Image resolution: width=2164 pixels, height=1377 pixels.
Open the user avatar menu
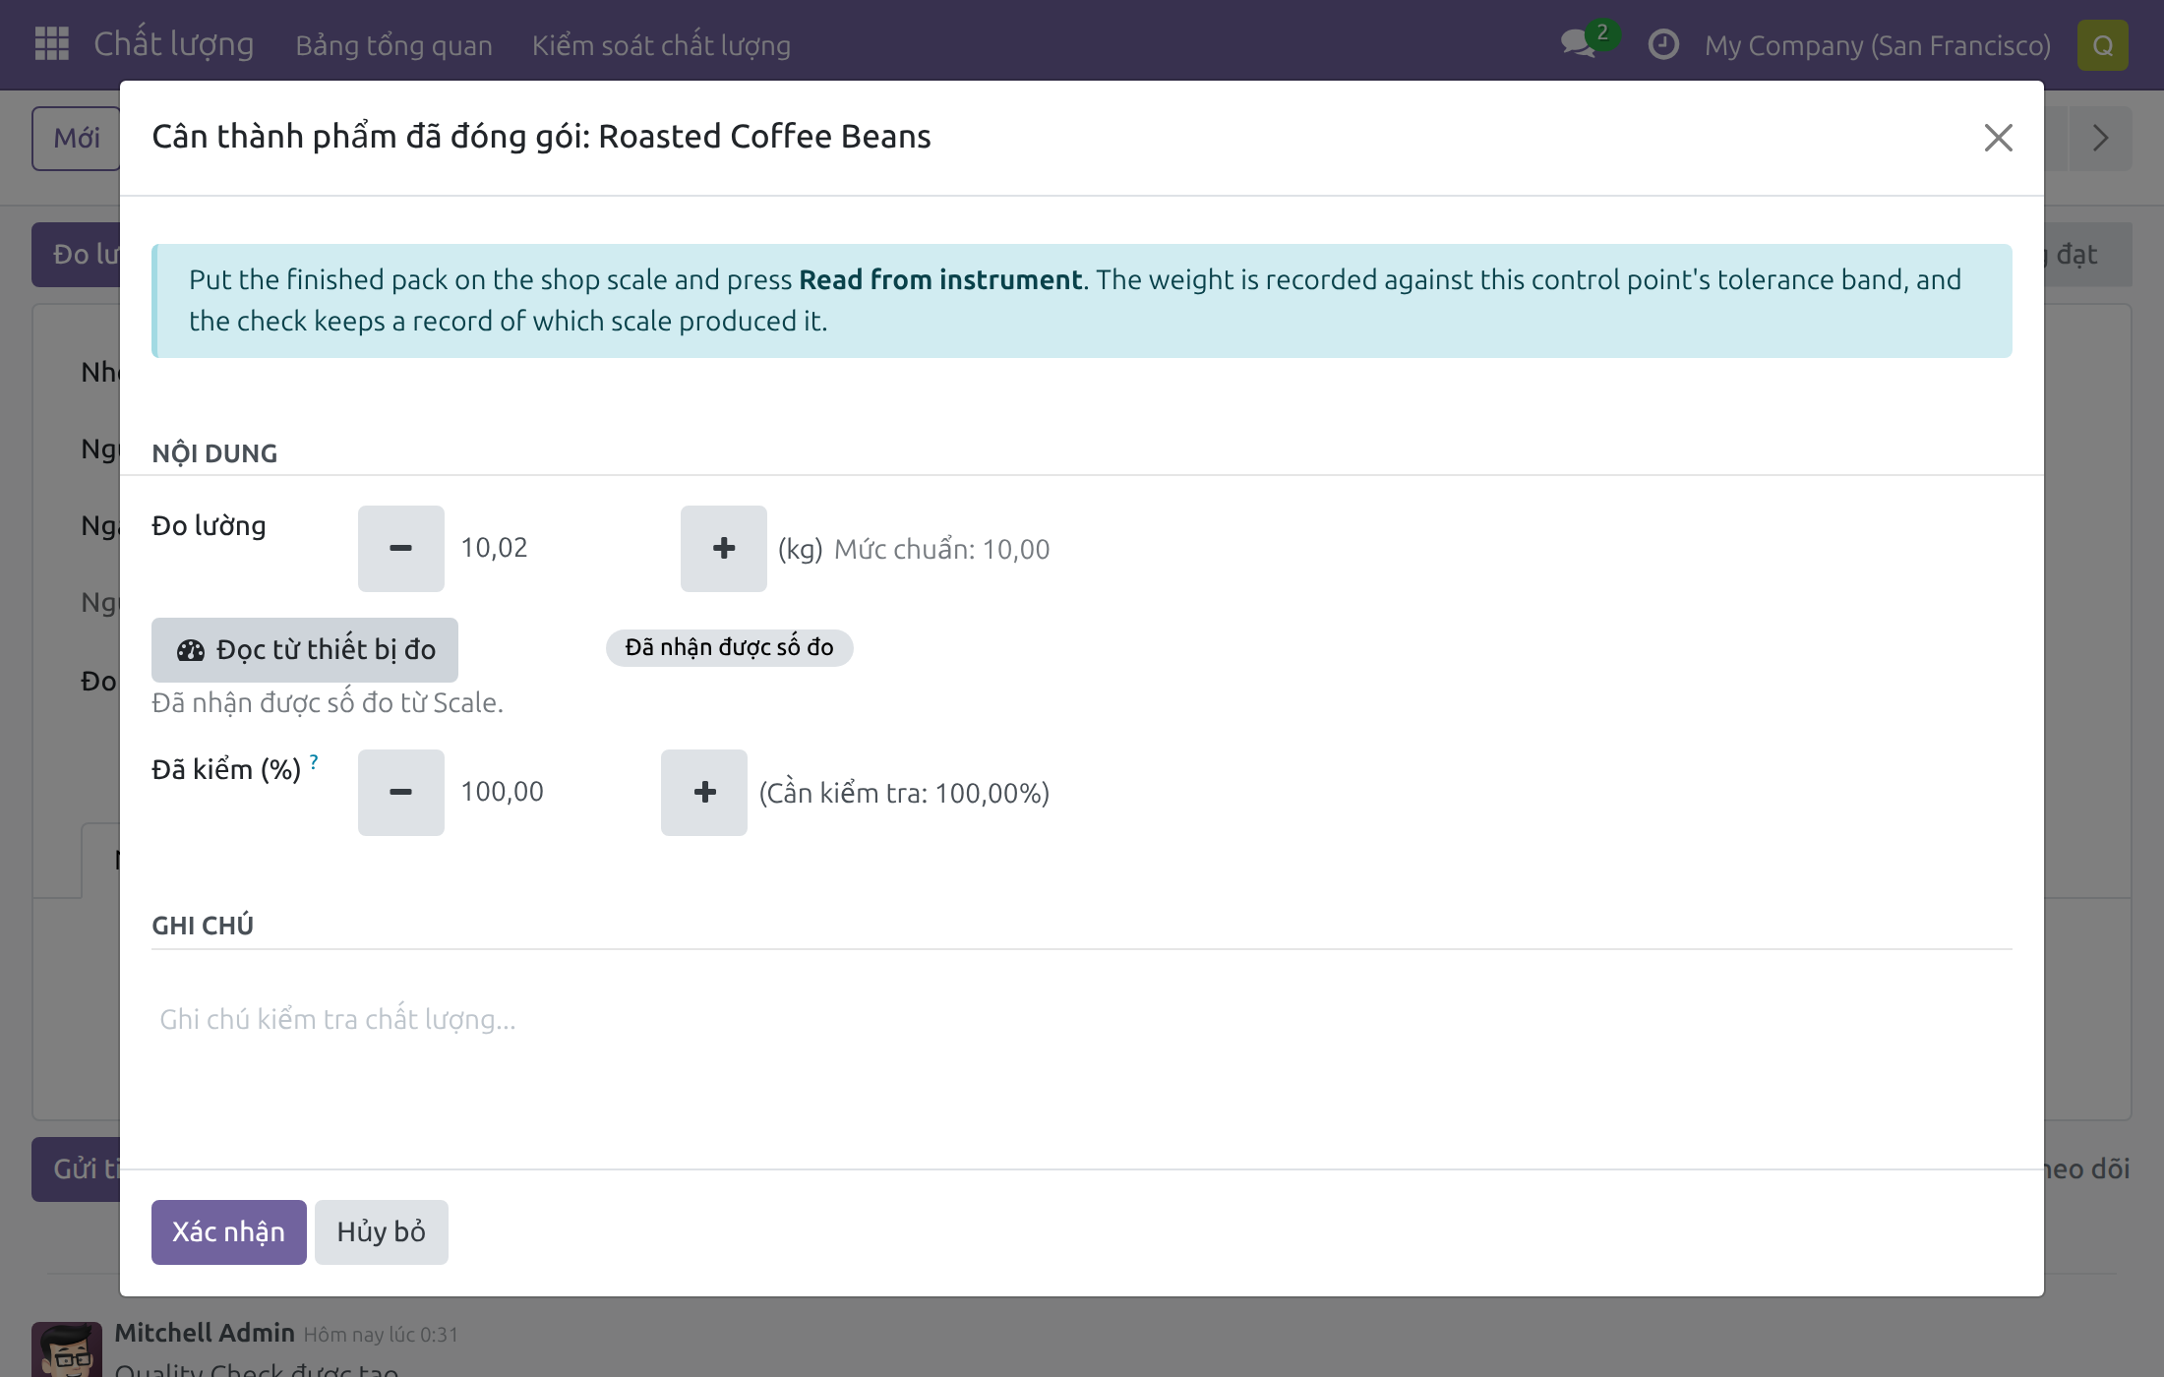tap(2102, 45)
